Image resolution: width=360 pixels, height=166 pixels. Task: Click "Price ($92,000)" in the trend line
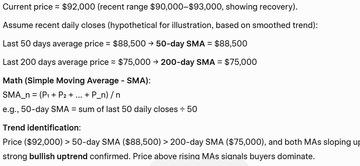point(29,142)
